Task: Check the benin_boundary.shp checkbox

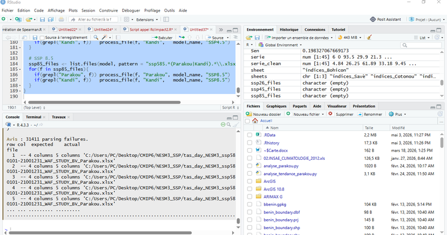Action: coord(249,227)
